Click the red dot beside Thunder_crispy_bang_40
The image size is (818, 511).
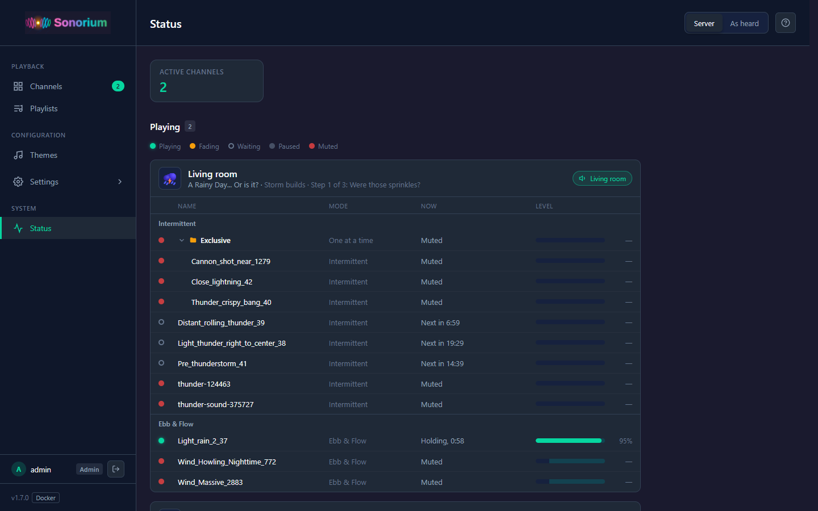click(x=161, y=301)
